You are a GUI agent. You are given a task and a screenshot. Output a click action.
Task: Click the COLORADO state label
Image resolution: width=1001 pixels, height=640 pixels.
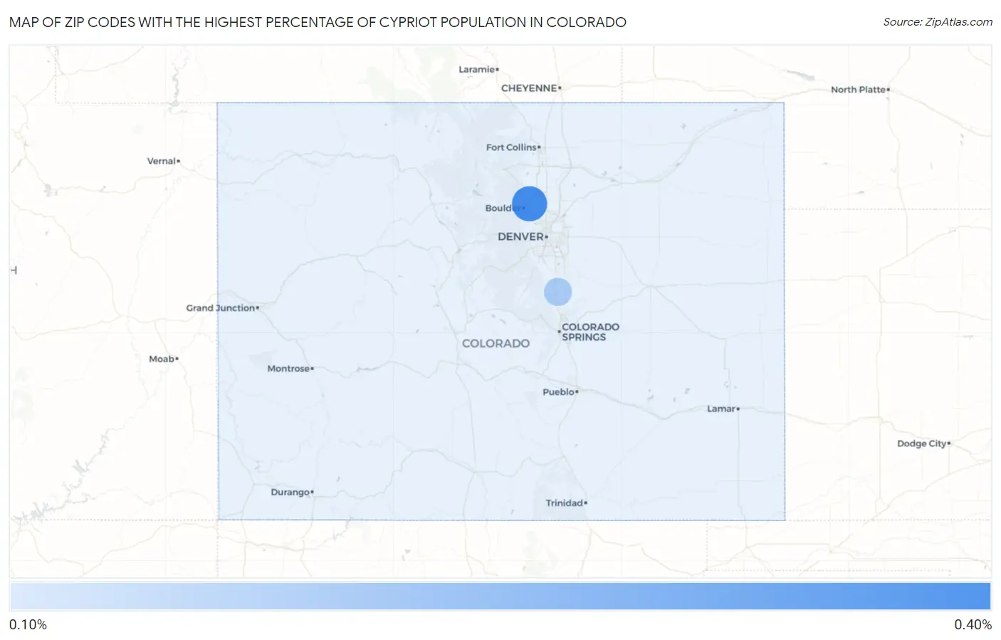pyautogui.click(x=496, y=343)
